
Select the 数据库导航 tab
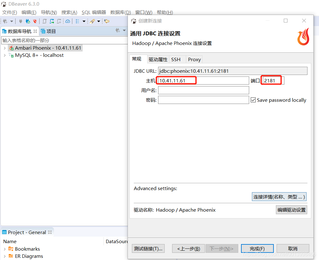point(20,31)
